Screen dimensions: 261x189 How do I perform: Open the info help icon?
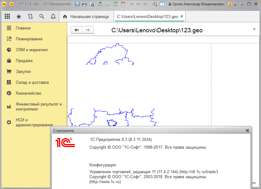(230, 4)
